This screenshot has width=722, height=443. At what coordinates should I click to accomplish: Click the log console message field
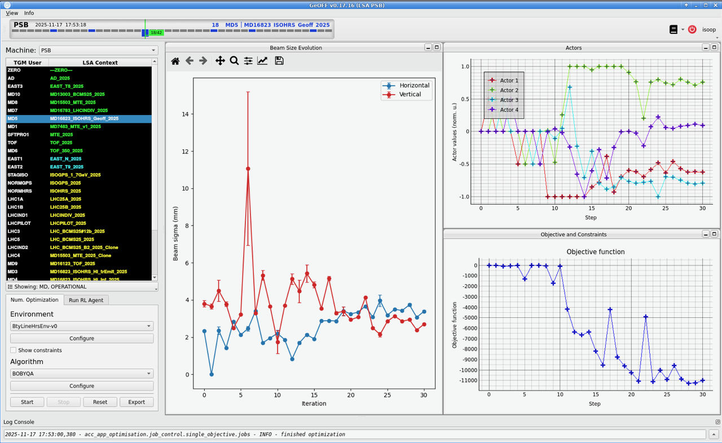pos(354,435)
